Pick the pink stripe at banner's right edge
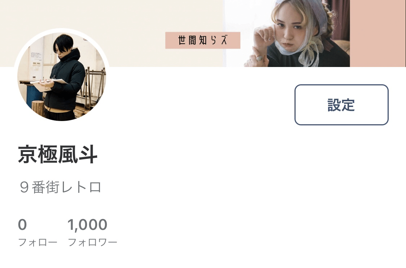 378,33
